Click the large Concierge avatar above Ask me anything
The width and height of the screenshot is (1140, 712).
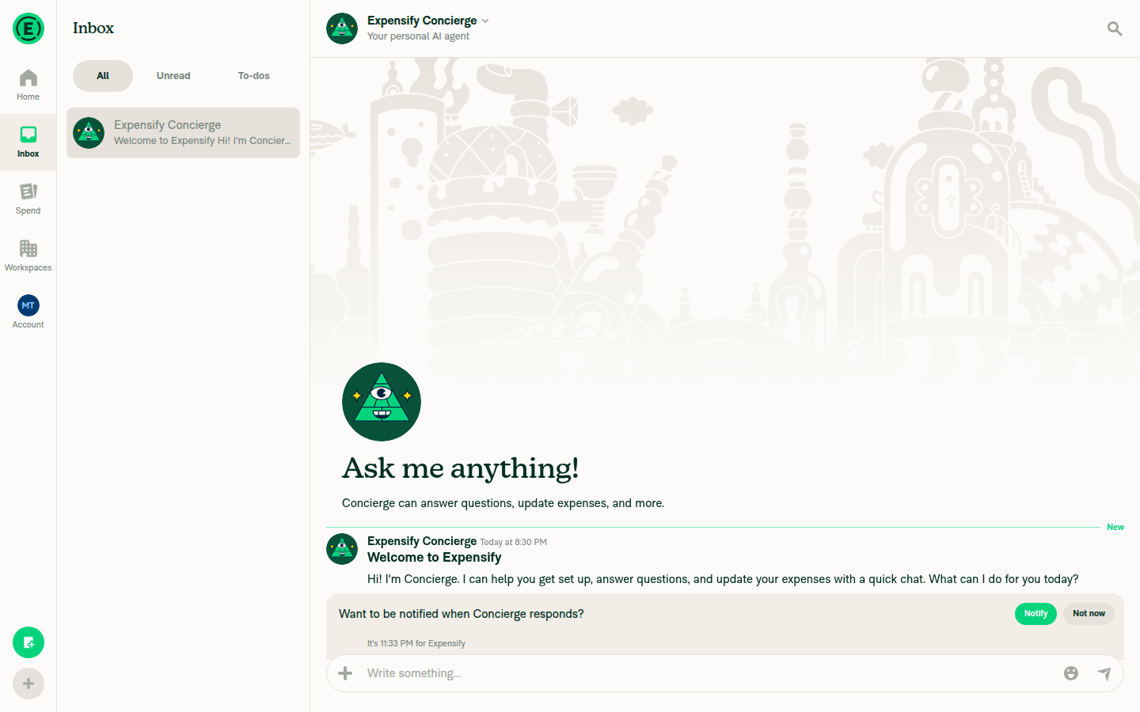click(x=382, y=402)
